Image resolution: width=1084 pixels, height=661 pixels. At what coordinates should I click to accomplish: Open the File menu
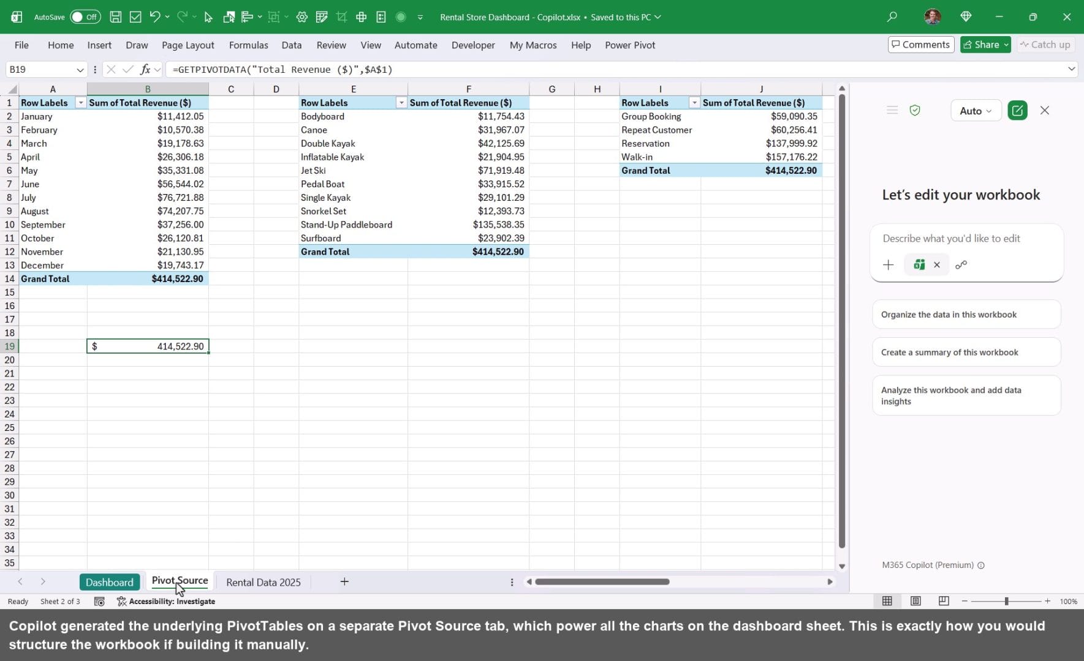(21, 45)
